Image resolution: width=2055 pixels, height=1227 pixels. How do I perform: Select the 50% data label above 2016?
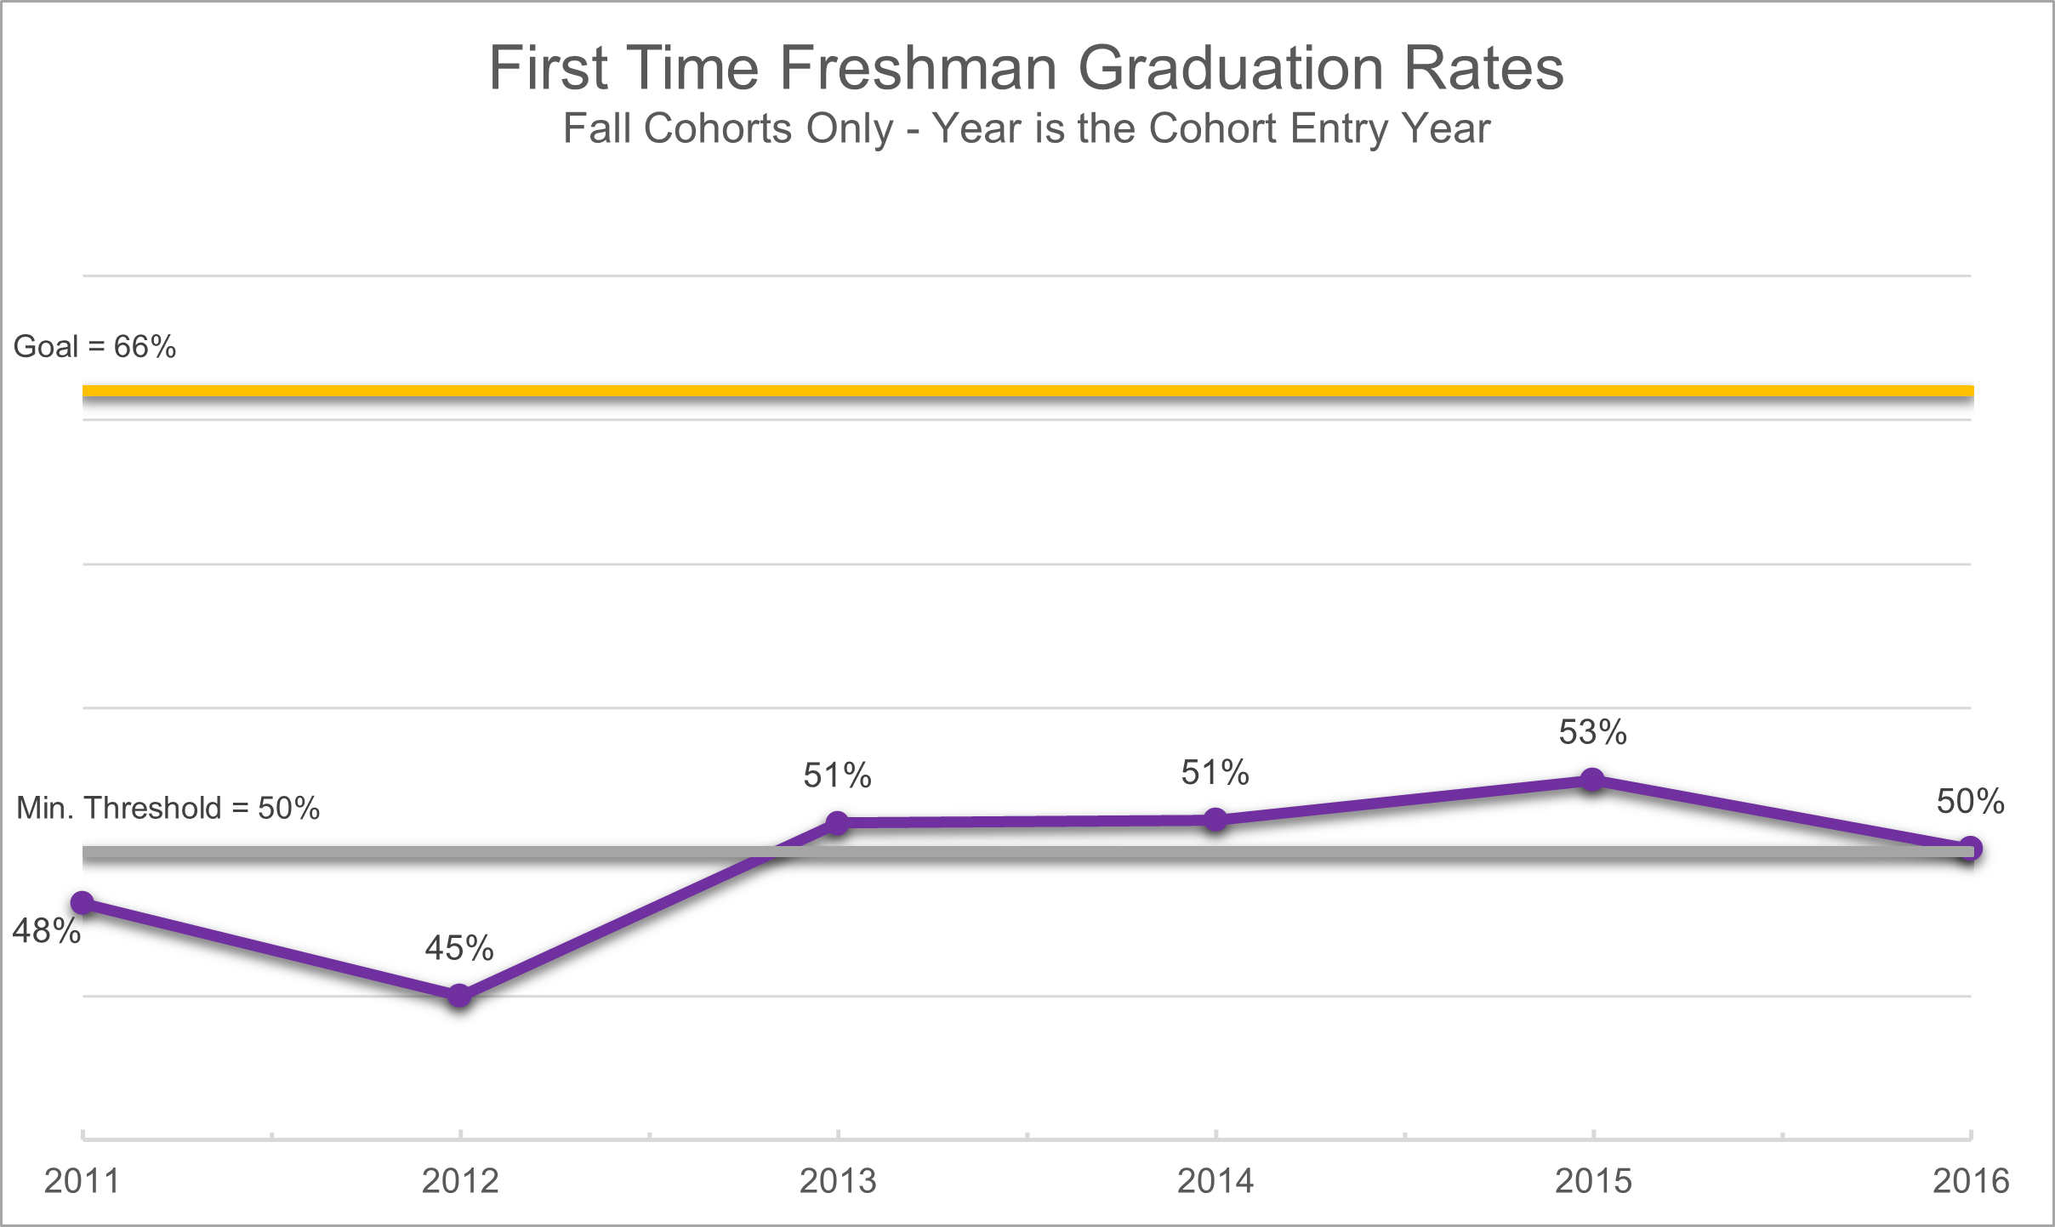tap(1970, 802)
